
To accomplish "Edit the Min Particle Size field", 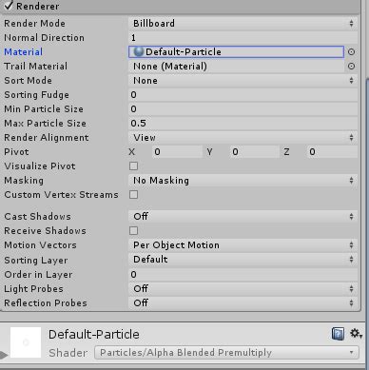I will pos(243,109).
